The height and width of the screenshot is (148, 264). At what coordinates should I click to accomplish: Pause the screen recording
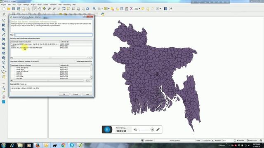click(x=107, y=129)
